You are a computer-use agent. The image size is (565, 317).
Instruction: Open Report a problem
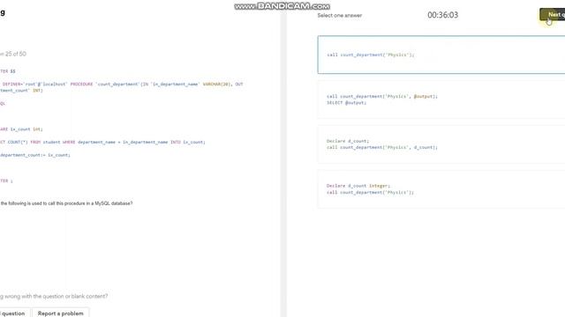point(61,313)
